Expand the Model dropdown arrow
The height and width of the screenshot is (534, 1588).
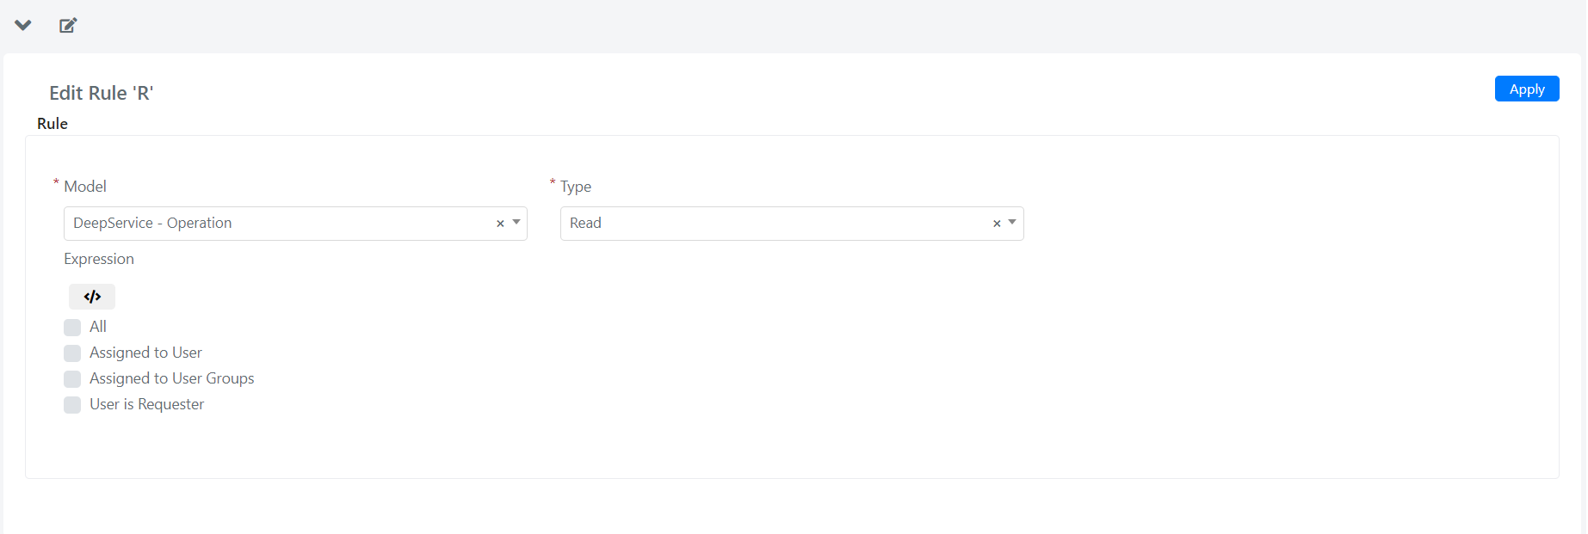(x=516, y=223)
